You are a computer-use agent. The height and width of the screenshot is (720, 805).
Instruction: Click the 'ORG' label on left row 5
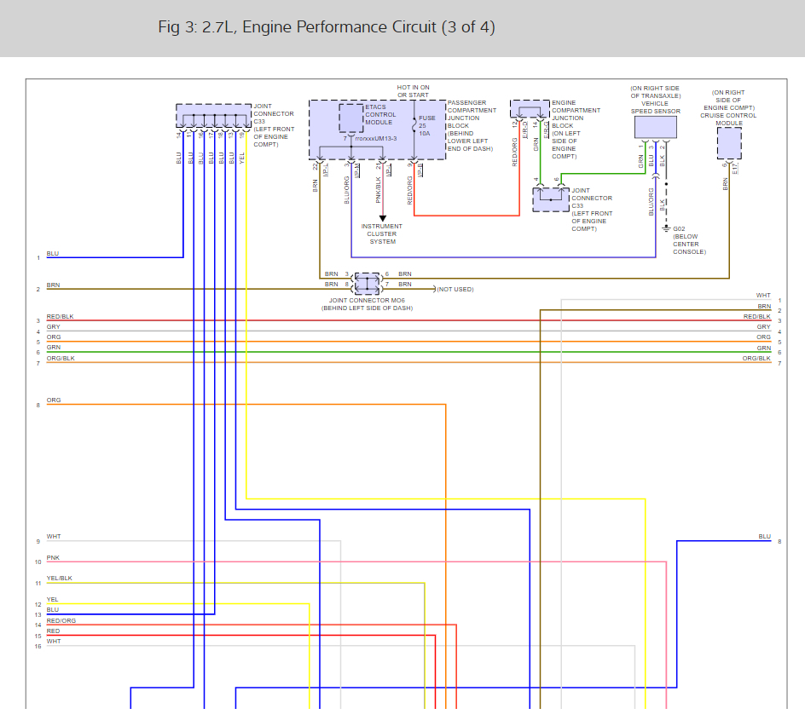(x=54, y=337)
